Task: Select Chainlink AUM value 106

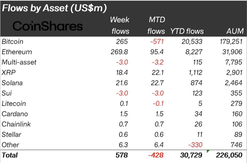Action: [x=236, y=124]
